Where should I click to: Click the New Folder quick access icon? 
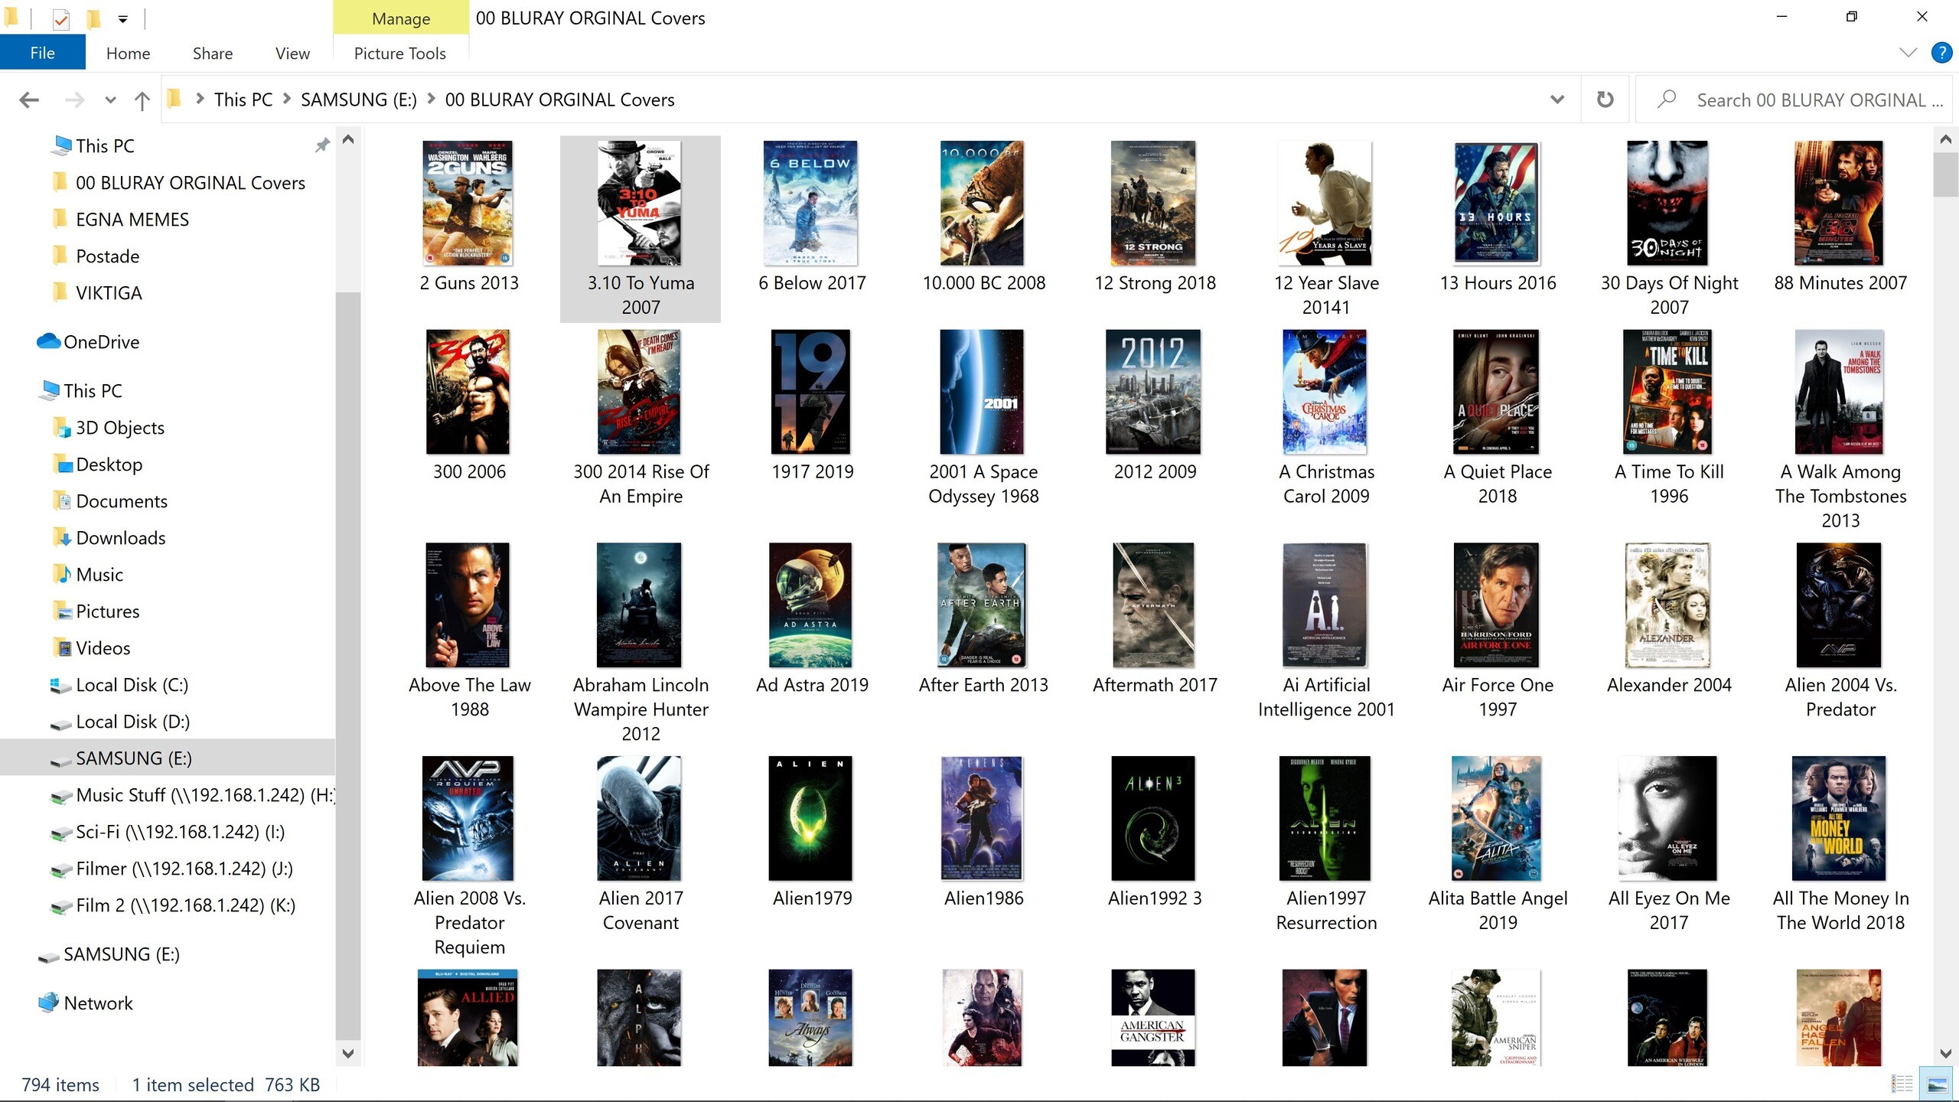click(93, 18)
